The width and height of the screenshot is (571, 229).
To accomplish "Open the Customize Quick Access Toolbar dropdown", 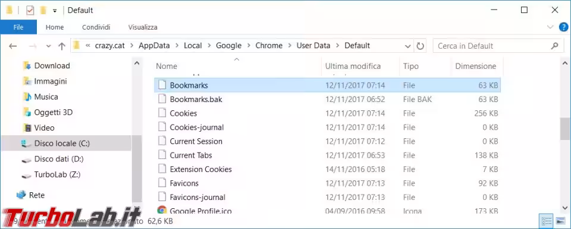I will click(55, 11).
